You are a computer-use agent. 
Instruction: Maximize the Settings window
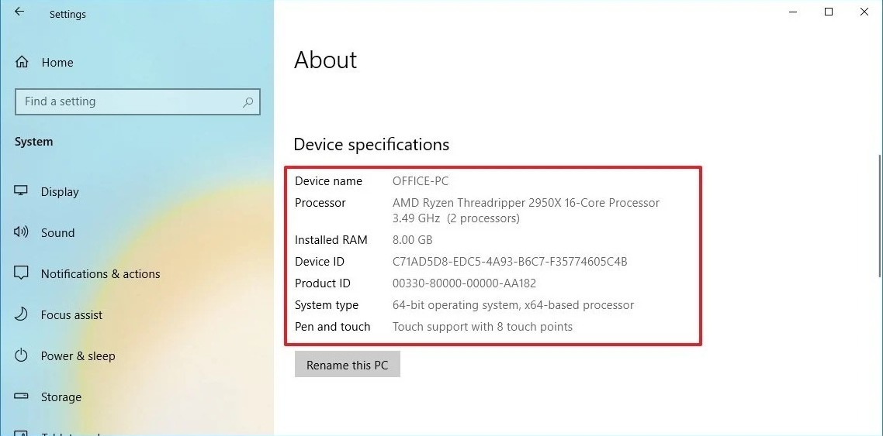coord(829,12)
